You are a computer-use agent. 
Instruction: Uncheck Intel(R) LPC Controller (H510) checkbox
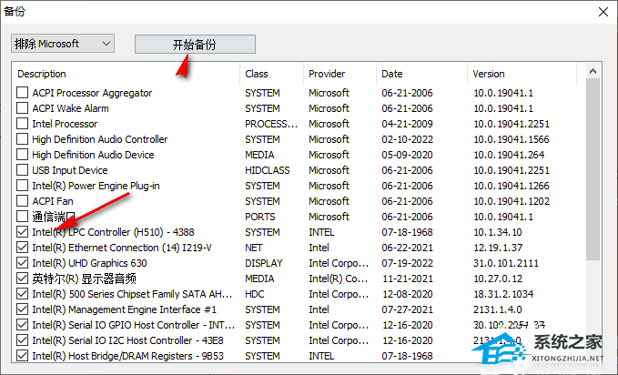point(23,232)
